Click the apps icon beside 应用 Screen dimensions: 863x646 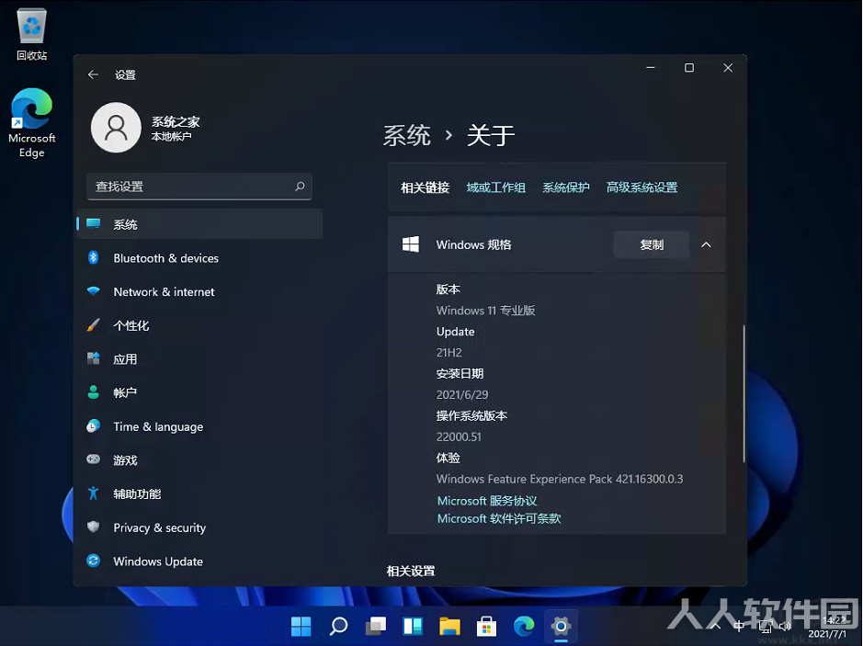tap(93, 358)
